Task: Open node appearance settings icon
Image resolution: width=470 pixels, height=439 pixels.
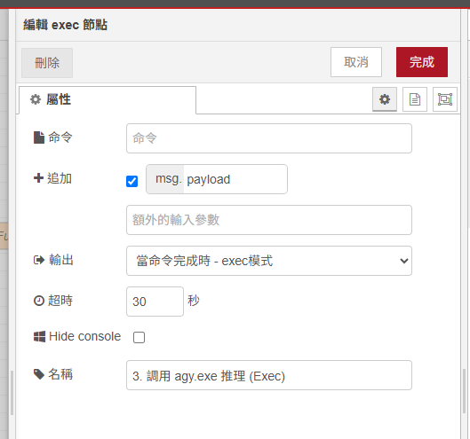Action: pyautogui.click(x=445, y=99)
